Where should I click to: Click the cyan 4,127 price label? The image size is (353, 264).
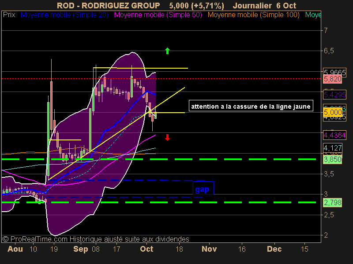[x=333, y=148]
